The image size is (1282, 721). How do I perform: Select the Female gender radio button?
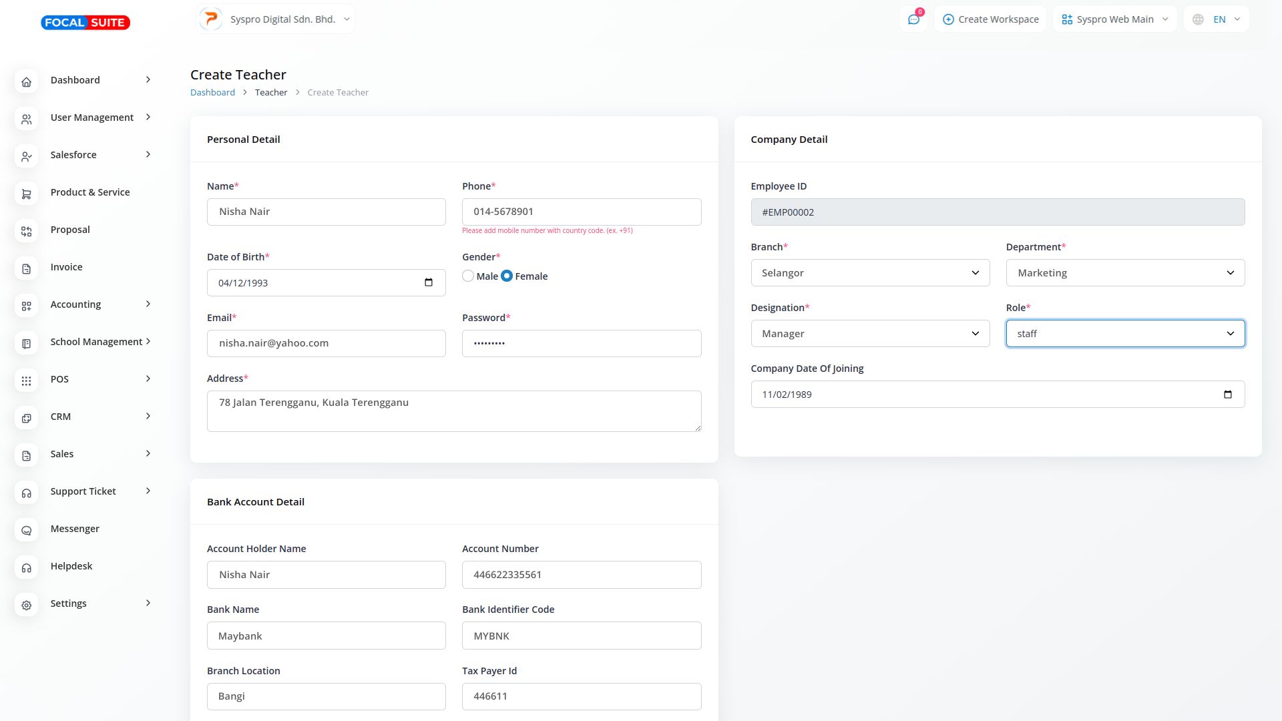pos(507,276)
